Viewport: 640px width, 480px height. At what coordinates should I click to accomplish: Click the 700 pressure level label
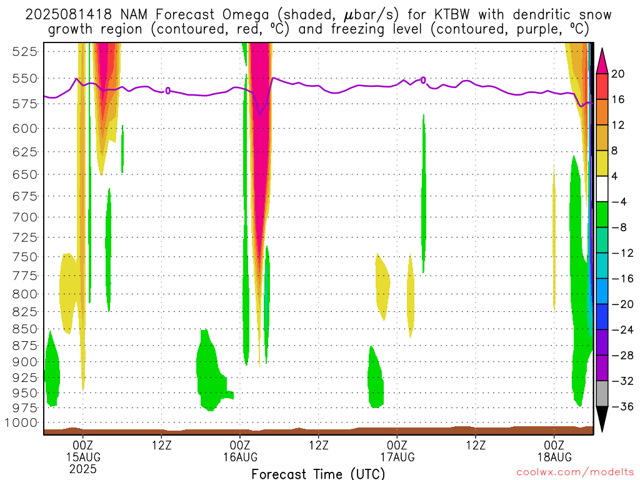click(x=25, y=217)
